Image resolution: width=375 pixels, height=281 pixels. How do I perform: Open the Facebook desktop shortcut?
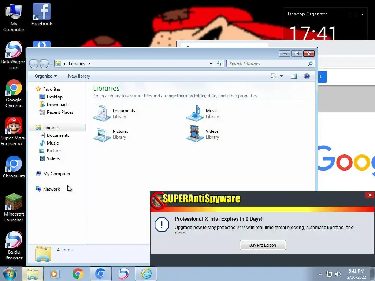point(42,14)
